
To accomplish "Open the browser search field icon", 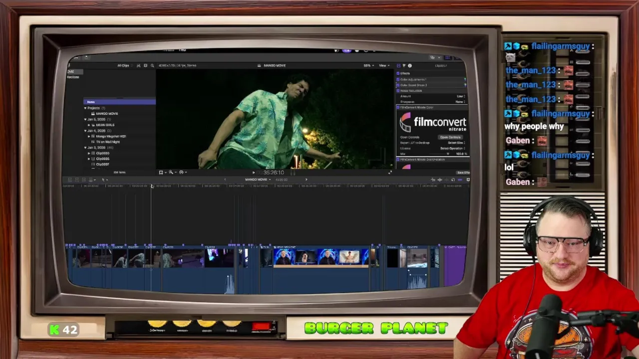I will (x=152, y=65).
